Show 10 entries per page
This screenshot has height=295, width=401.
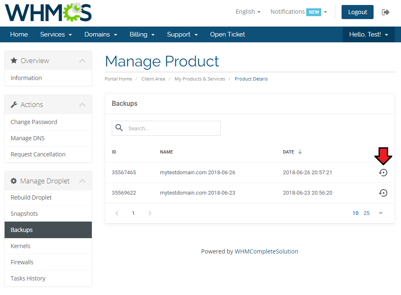[x=355, y=213]
